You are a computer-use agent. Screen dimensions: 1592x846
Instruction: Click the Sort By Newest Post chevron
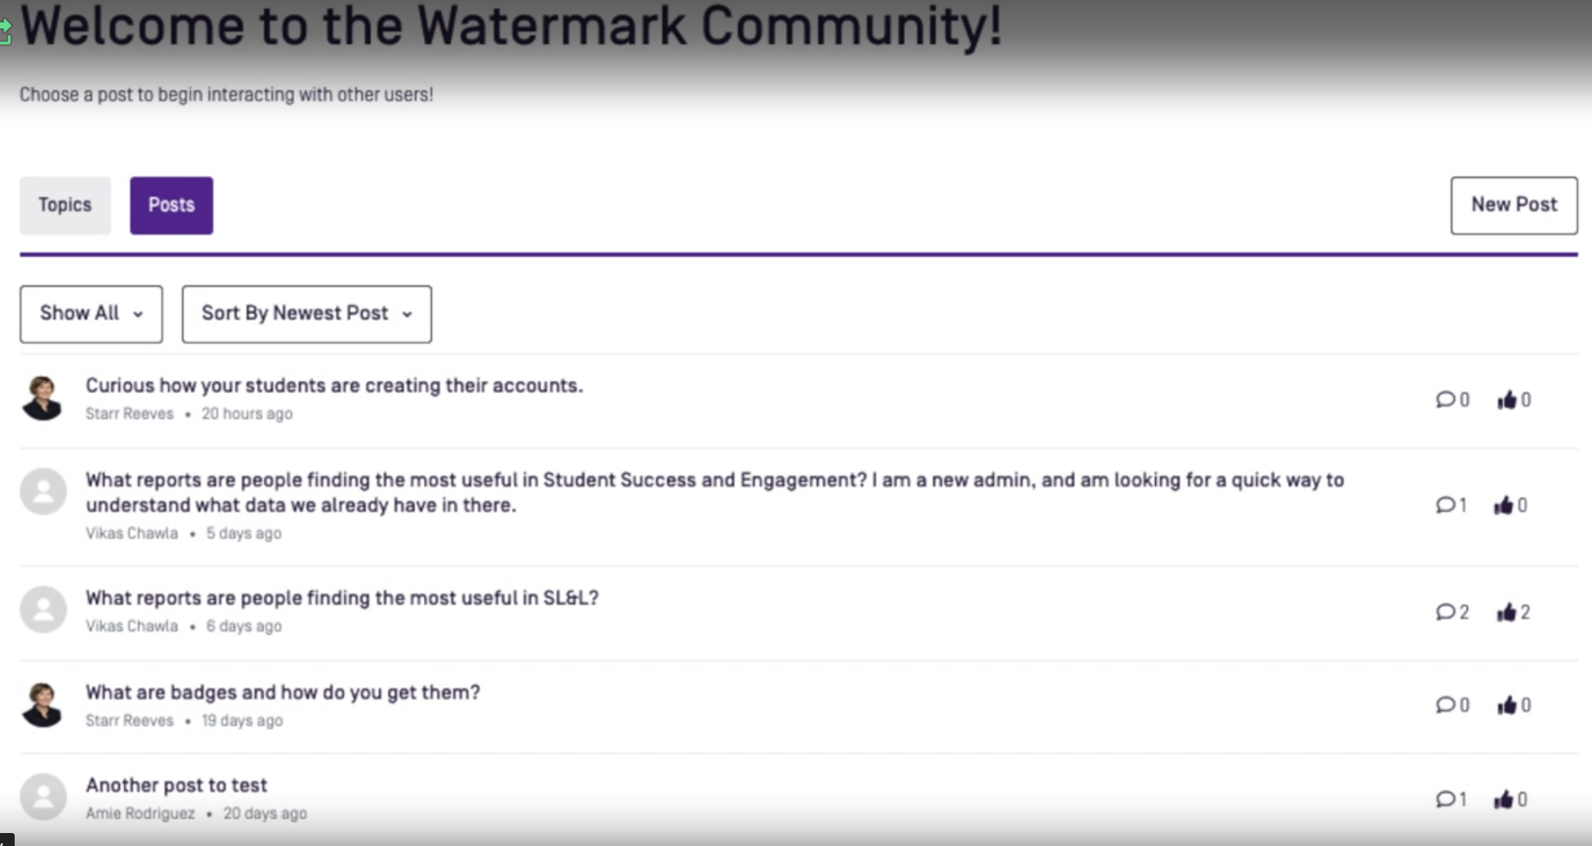coord(407,314)
